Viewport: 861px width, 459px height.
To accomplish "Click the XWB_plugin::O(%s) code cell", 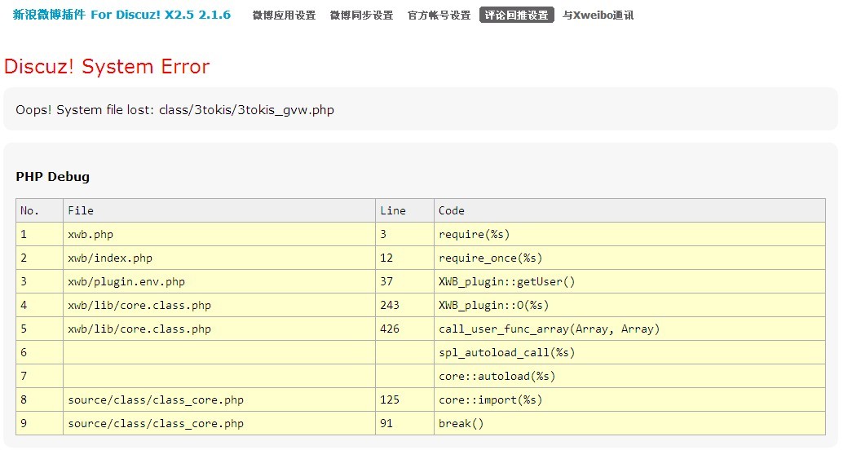I will [629, 305].
